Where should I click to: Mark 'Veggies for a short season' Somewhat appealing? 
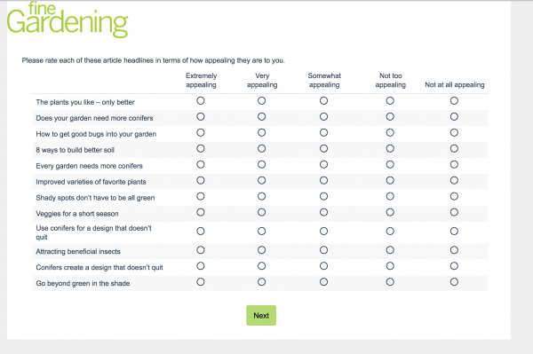tap(323, 212)
